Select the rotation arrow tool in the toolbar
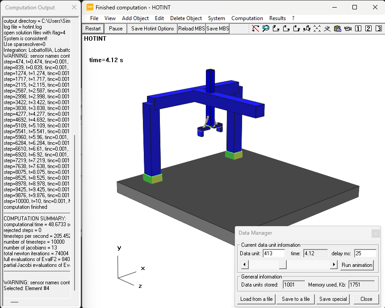Viewport: 385px width, 308px height. tap(256, 28)
